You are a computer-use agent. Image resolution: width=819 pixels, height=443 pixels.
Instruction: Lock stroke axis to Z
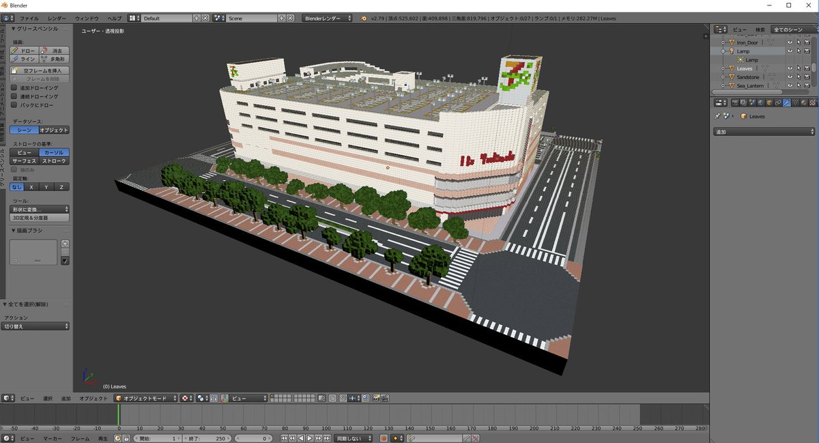[x=61, y=186]
